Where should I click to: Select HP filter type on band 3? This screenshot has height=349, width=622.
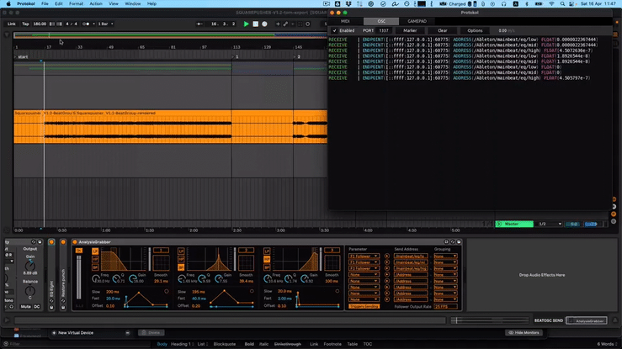coord(267,259)
